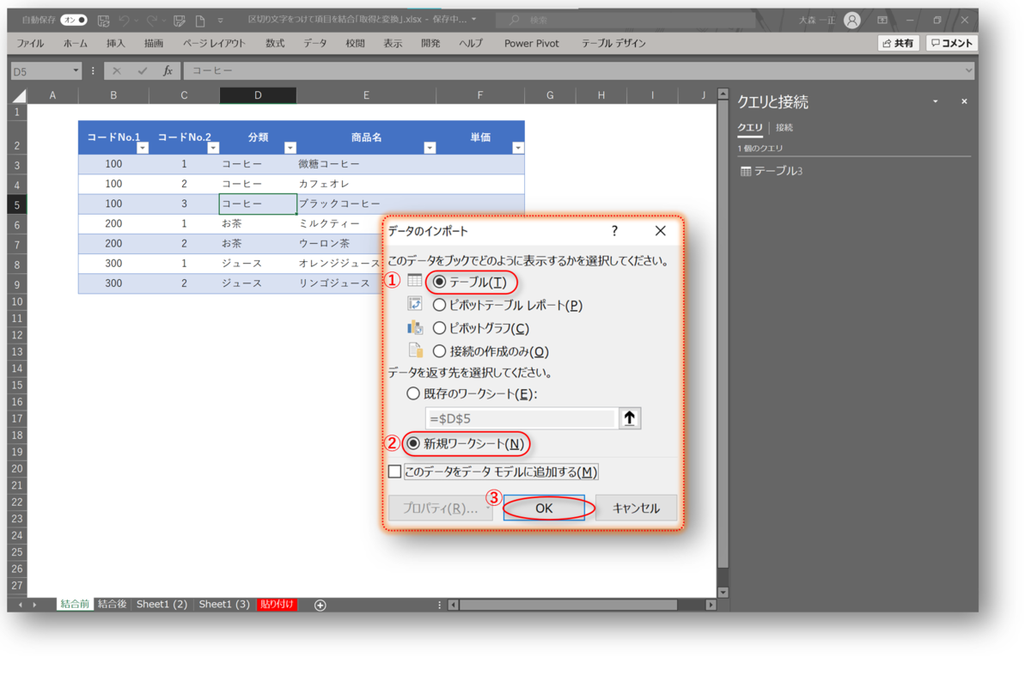Open the コードNo.2 column filter dropdown
The image size is (1031, 694).
point(213,148)
